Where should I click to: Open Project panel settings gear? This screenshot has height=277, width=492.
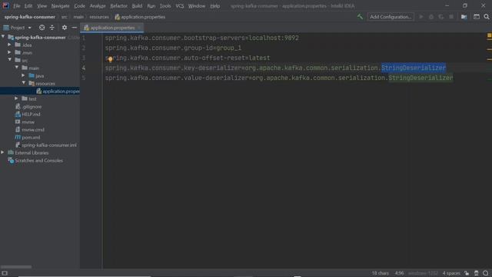coord(65,28)
